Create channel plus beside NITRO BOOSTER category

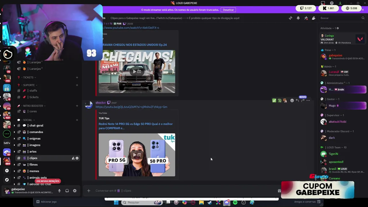tap(77, 106)
